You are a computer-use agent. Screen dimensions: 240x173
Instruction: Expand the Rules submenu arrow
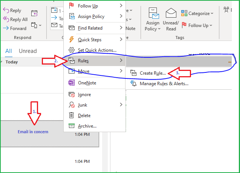tap(121, 60)
